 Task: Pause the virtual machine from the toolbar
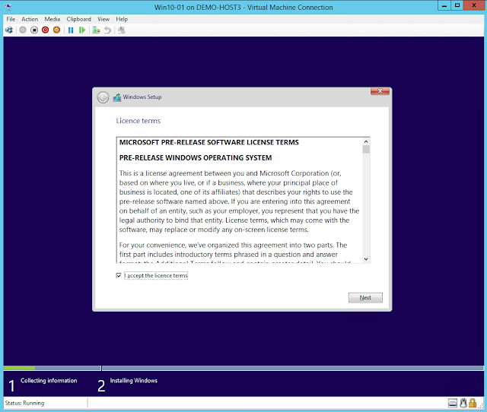point(71,30)
